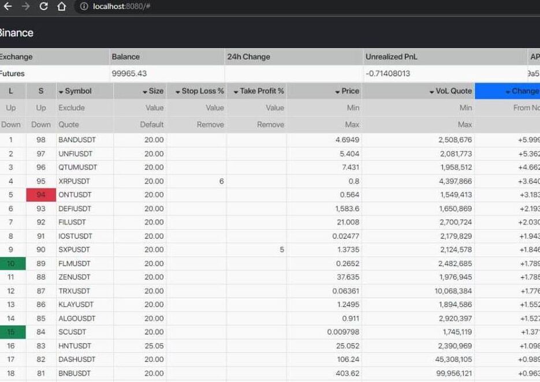This screenshot has height=382, width=540.
Task: Click Value under Take Profit %
Action: pyautogui.click(x=275, y=108)
